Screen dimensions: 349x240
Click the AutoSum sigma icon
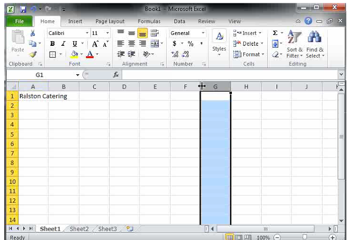[275, 33]
